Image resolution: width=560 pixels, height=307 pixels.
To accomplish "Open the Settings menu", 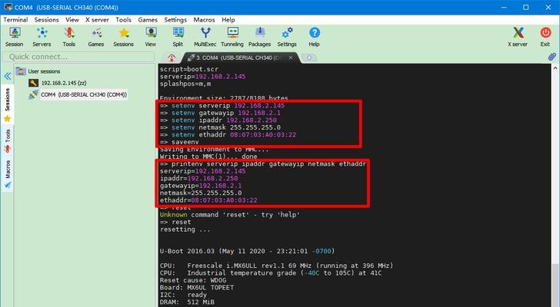I will point(175,20).
